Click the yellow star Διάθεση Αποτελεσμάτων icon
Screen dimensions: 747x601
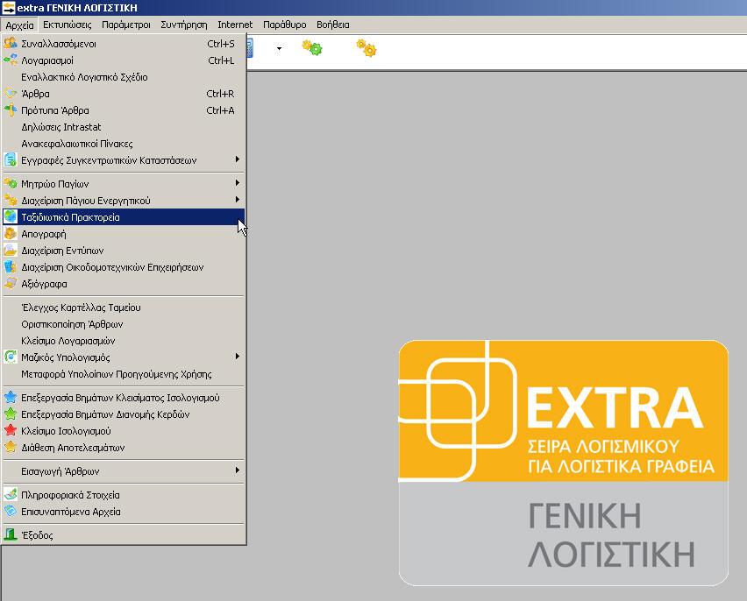[11, 447]
